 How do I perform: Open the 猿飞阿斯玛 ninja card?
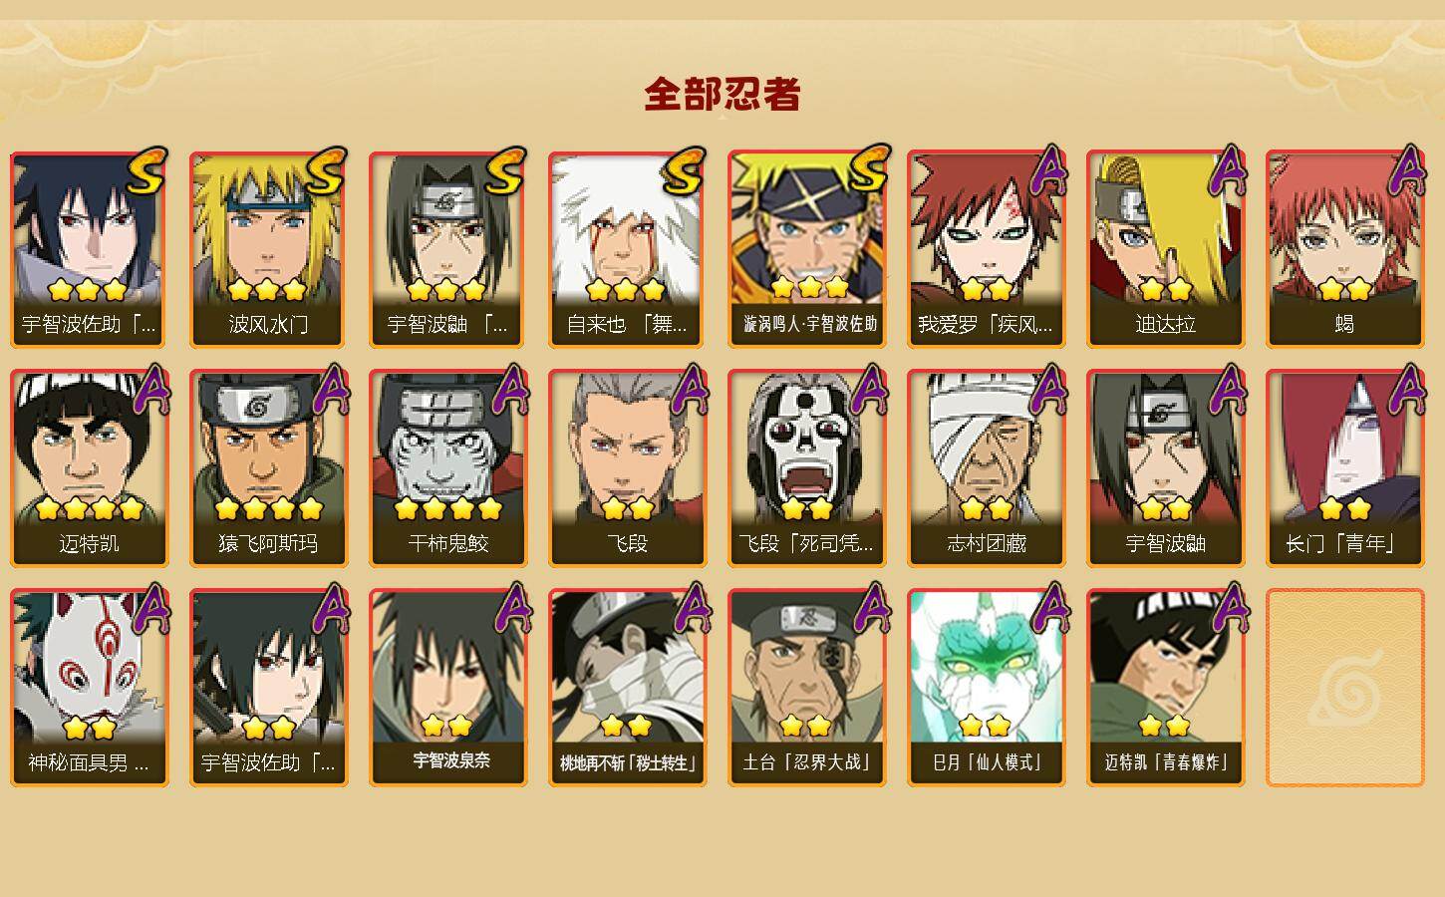tap(268, 468)
